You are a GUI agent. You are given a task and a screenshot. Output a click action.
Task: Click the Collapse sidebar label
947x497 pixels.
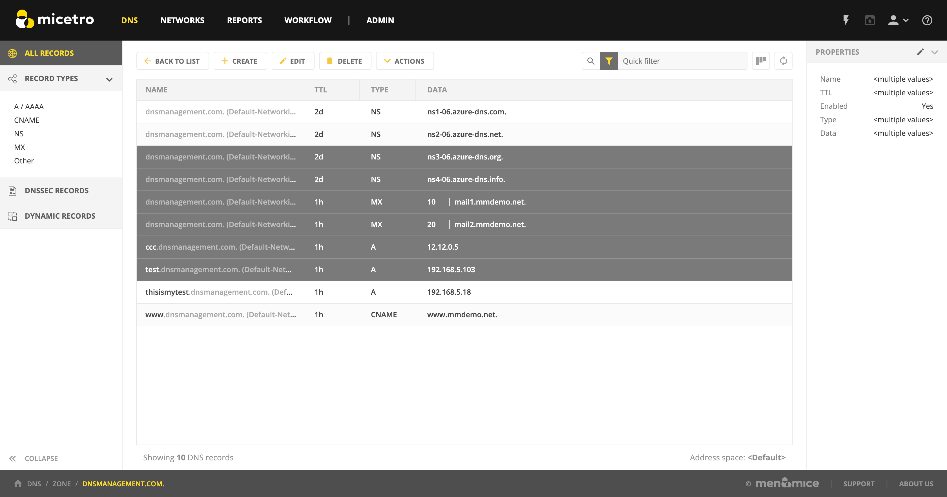tap(41, 458)
